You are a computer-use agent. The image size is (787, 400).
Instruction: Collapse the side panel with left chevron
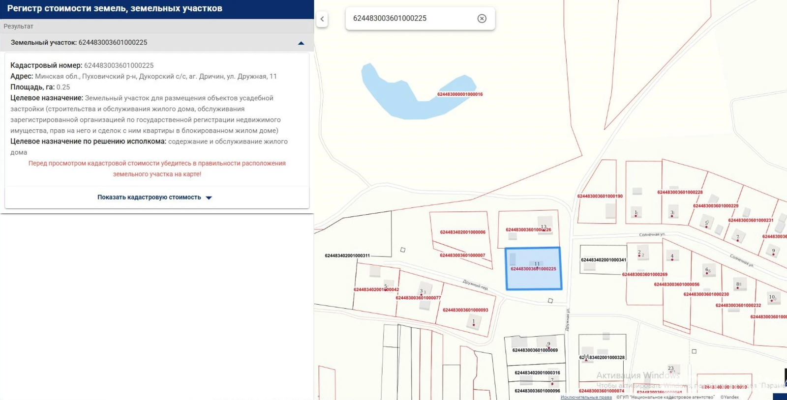322,19
